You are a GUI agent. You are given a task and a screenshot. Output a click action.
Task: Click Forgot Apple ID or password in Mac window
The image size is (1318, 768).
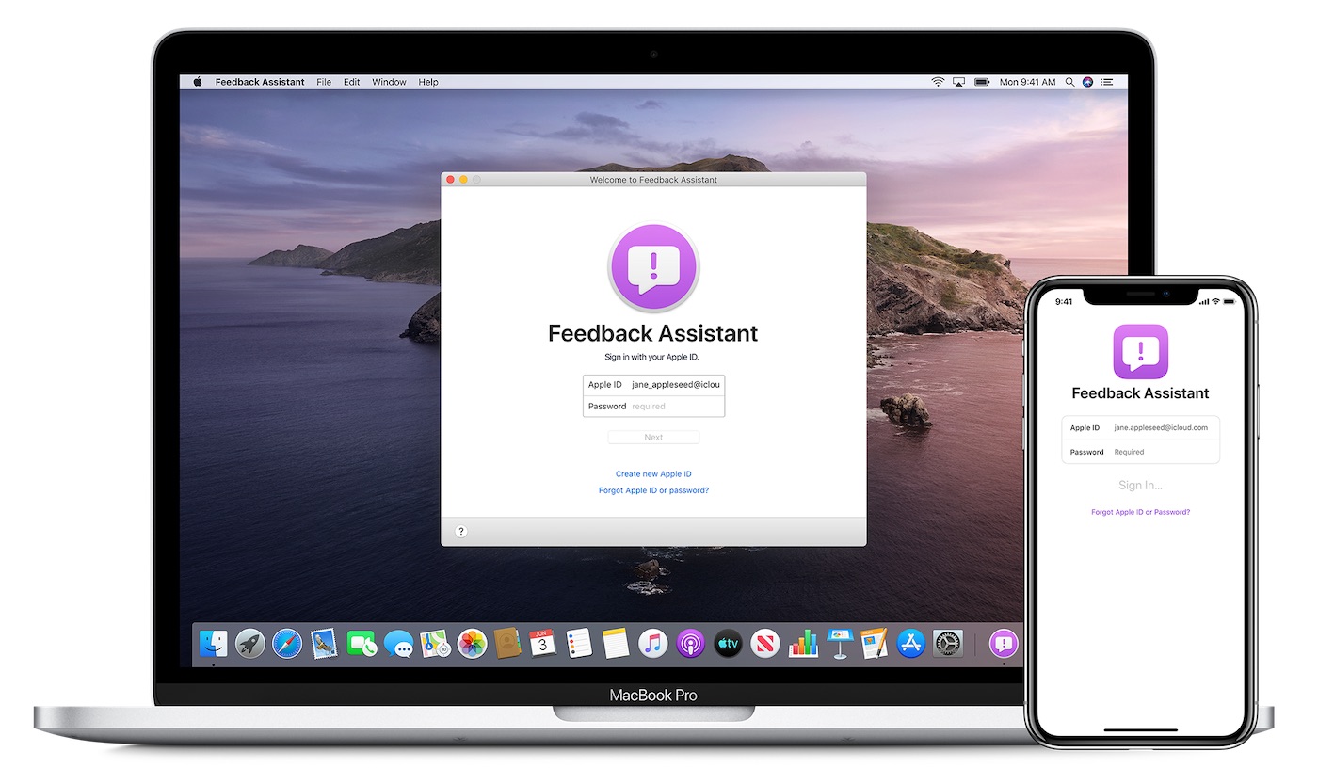pyautogui.click(x=653, y=490)
